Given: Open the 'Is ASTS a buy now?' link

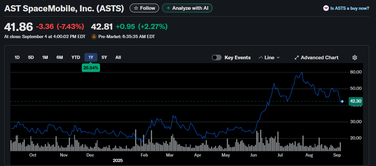Looking at the screenshot, I should pos(350,8).
